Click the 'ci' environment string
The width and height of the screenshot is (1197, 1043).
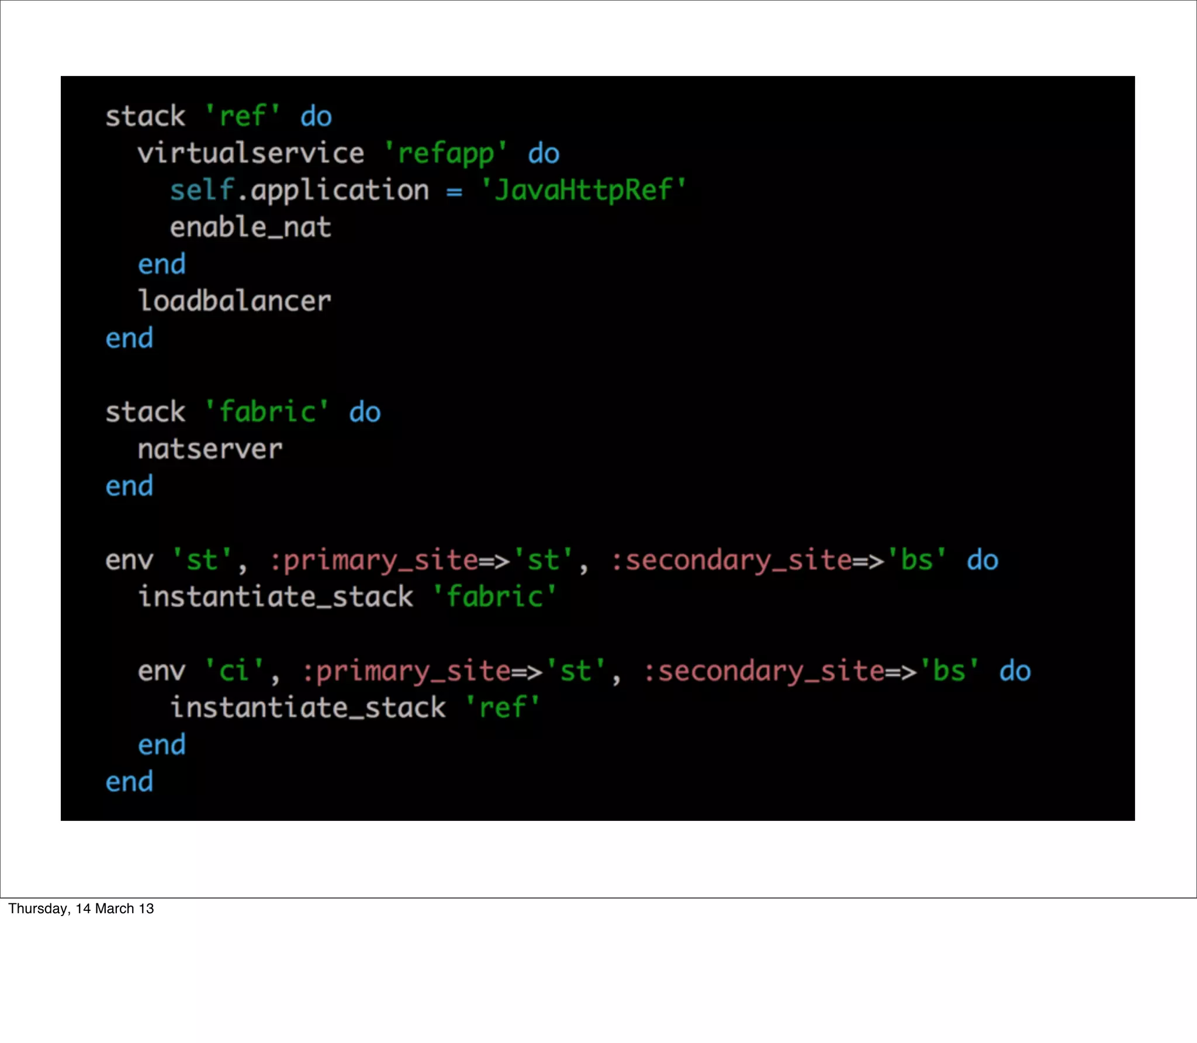click(234, 671)
